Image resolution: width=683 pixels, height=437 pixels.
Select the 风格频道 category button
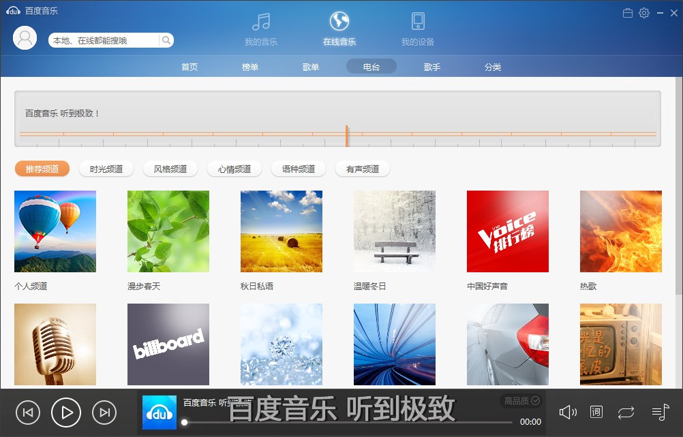pos(170,169)
